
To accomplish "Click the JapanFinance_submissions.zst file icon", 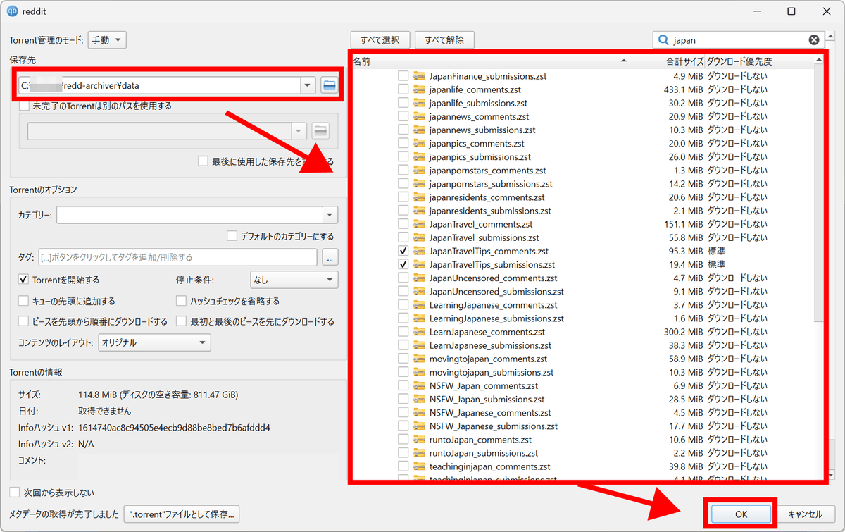I will 420,76.
